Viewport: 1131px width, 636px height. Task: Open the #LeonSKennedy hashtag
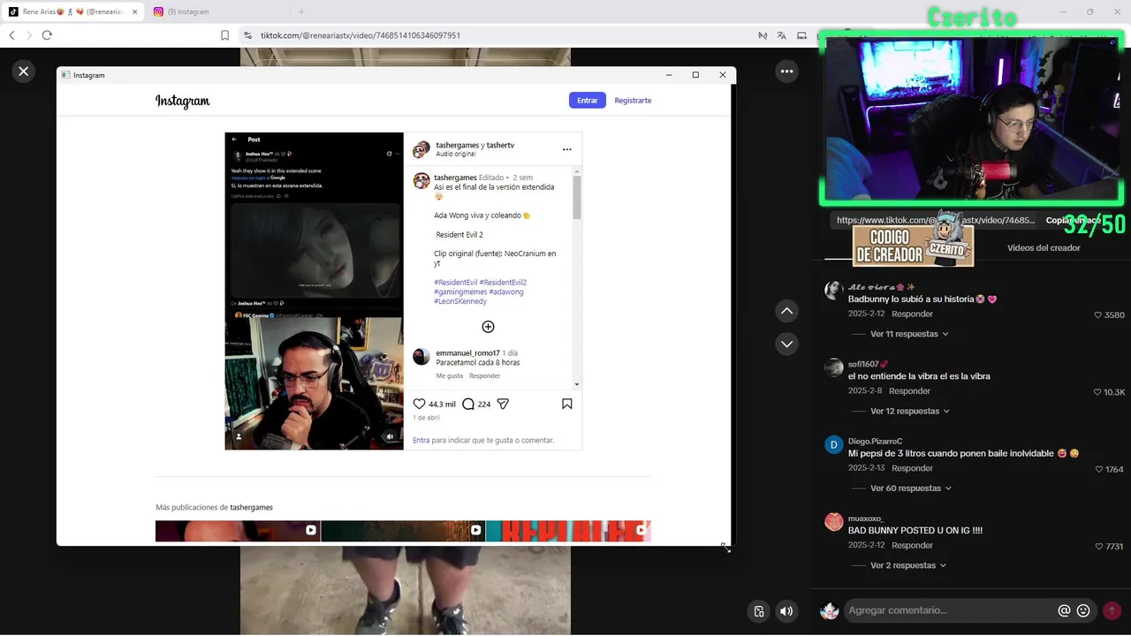coord(460,301)
